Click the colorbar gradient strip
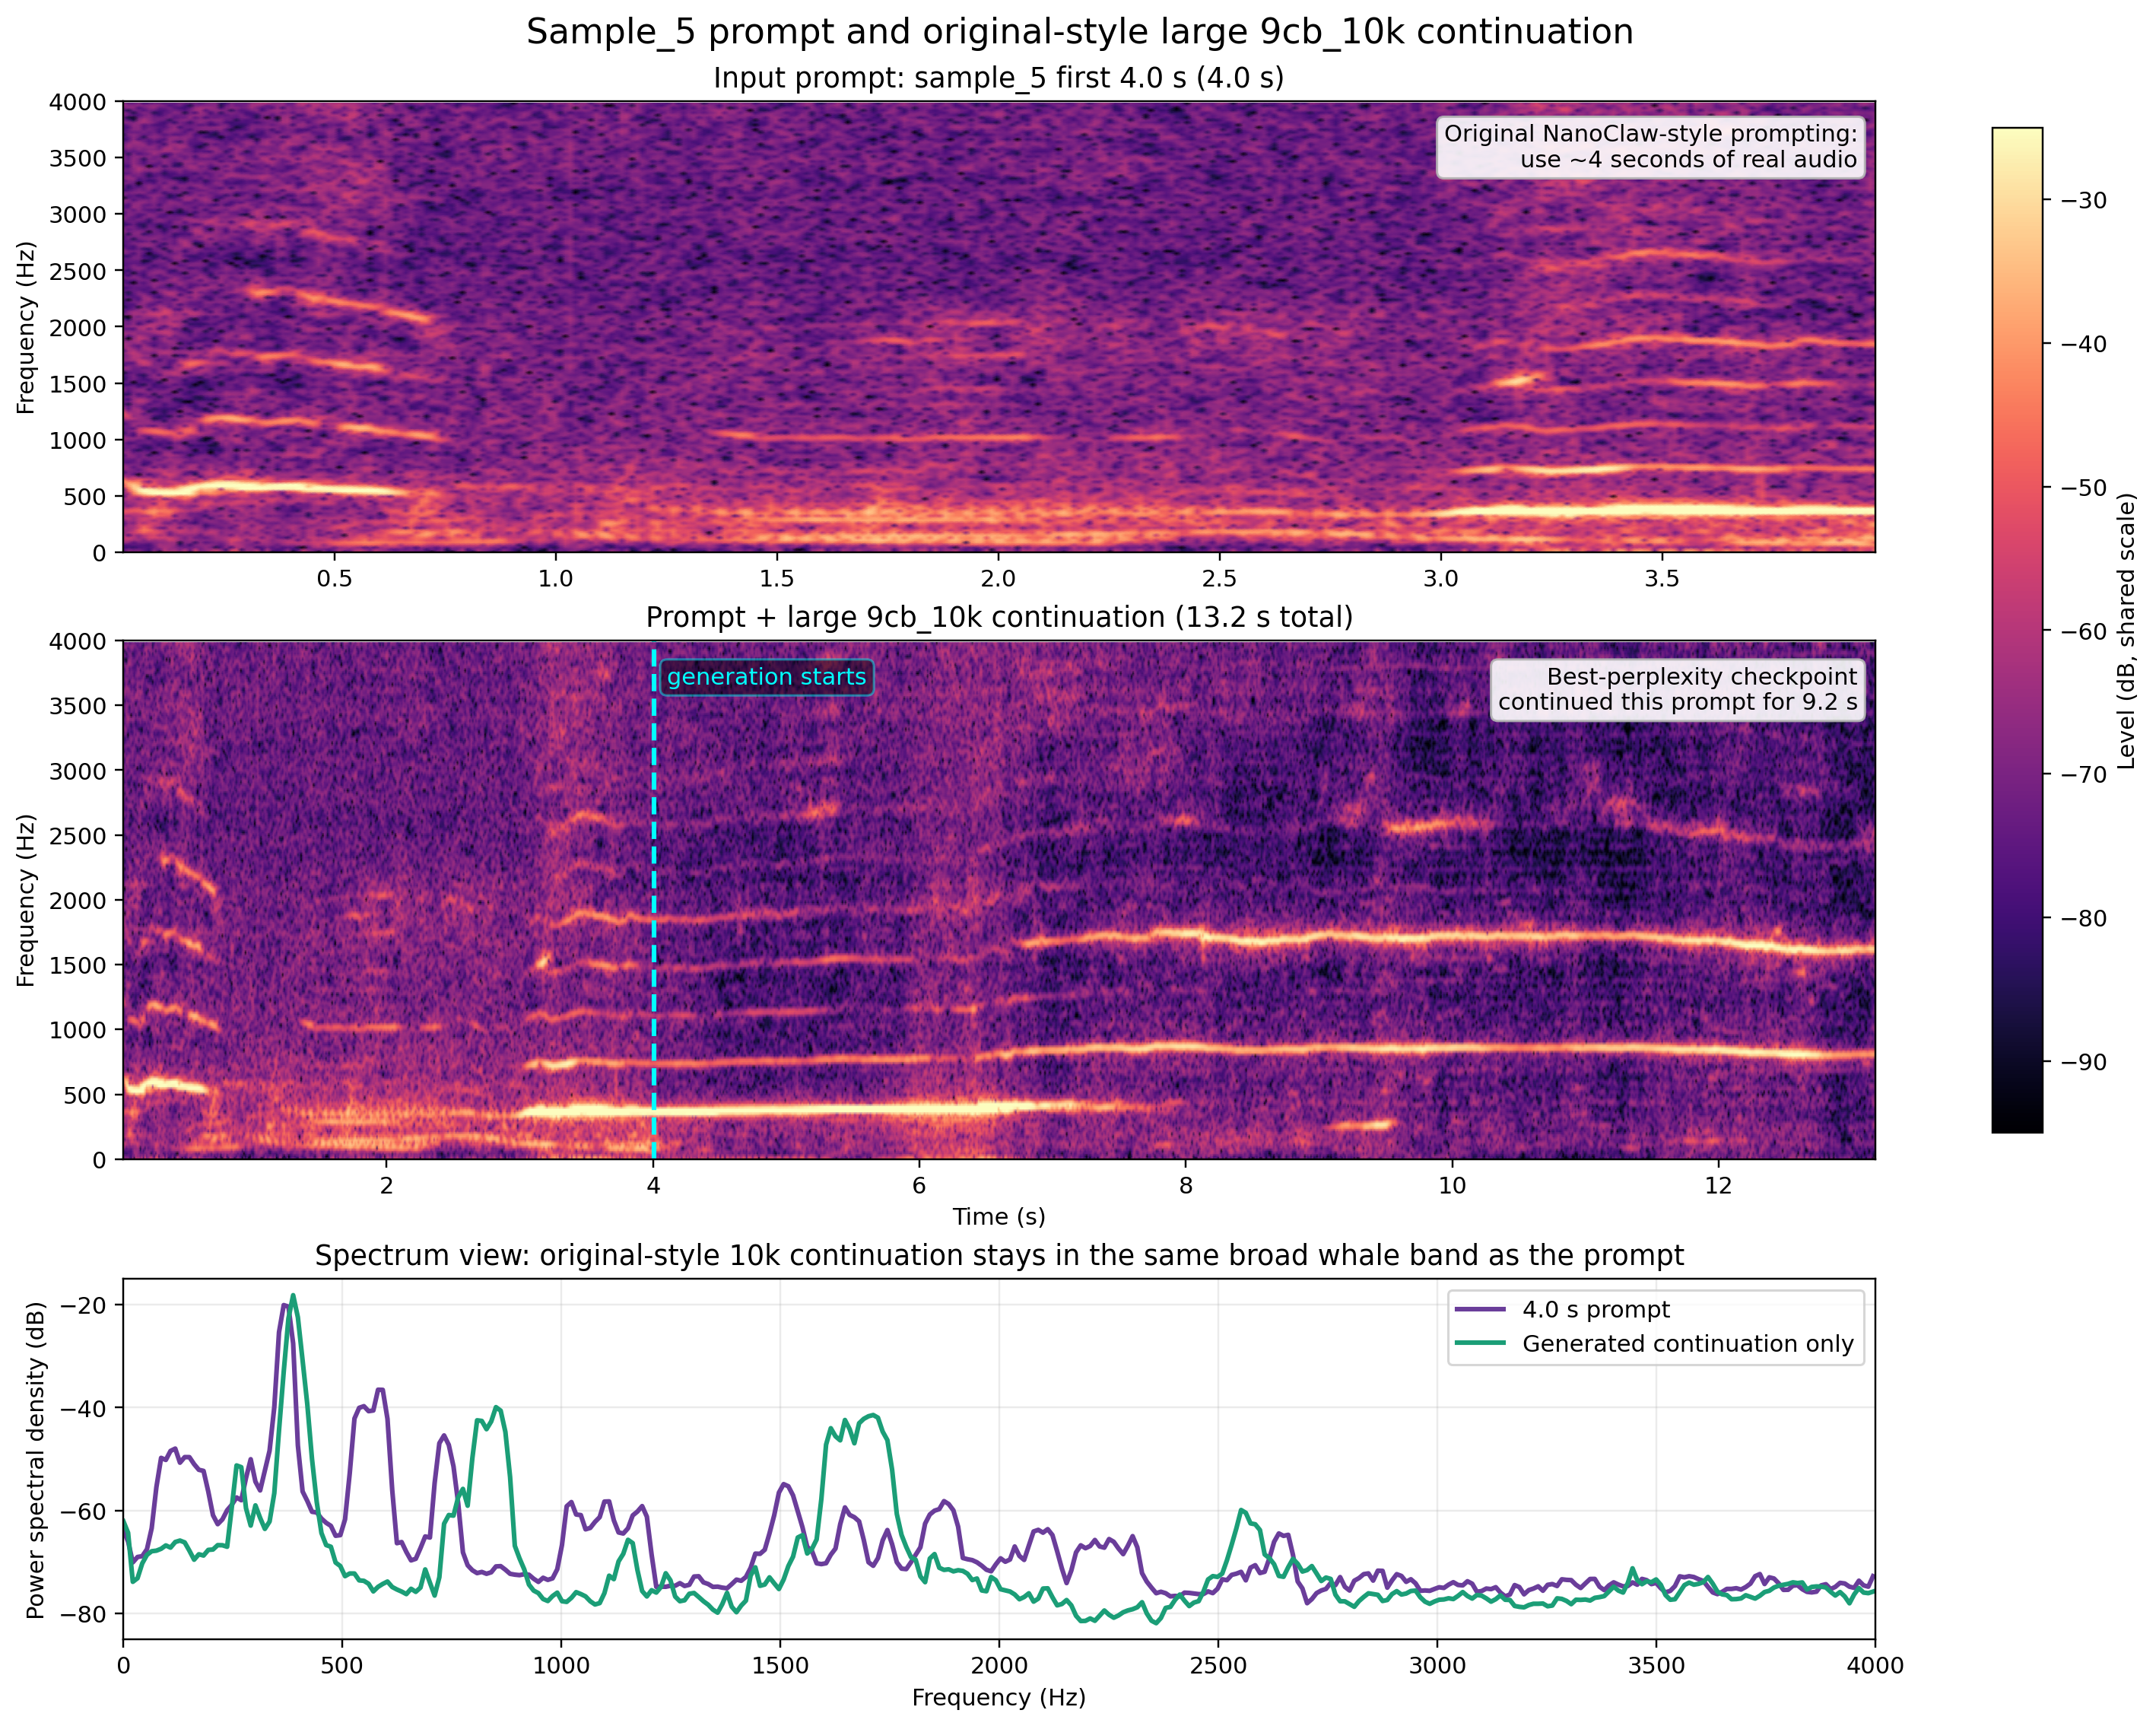Image resolution: width=2156 pixels, height=1726 pixels. tap(2017, 630)
